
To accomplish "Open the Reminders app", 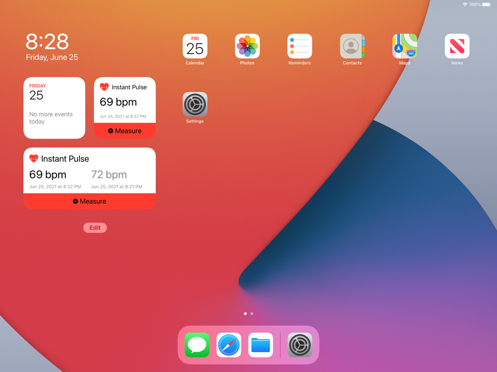I will (x=300, y=46).
